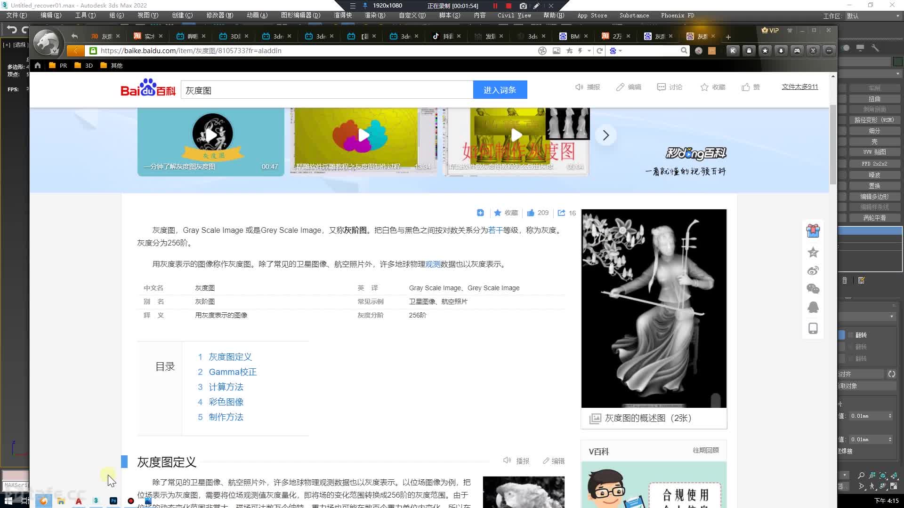Click 3ds Max undo arrow icon
Image resolution: width=904 pixels, height=508 pixels.
12,30
